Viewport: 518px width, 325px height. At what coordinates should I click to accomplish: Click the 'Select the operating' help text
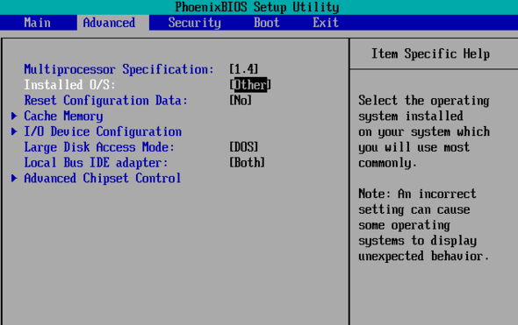click(424, 101)
